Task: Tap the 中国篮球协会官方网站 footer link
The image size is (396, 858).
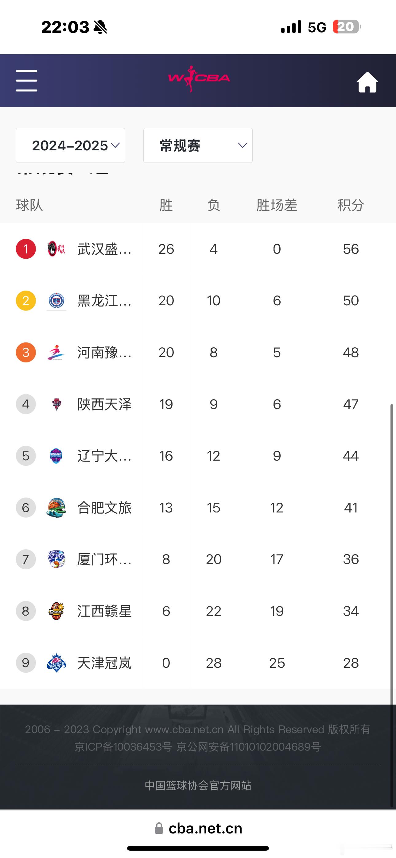Action: pyautogui.click(x=198, y=785)
